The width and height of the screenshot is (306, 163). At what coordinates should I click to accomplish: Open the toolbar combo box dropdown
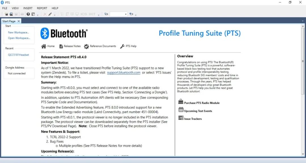[x=126, y=14]
